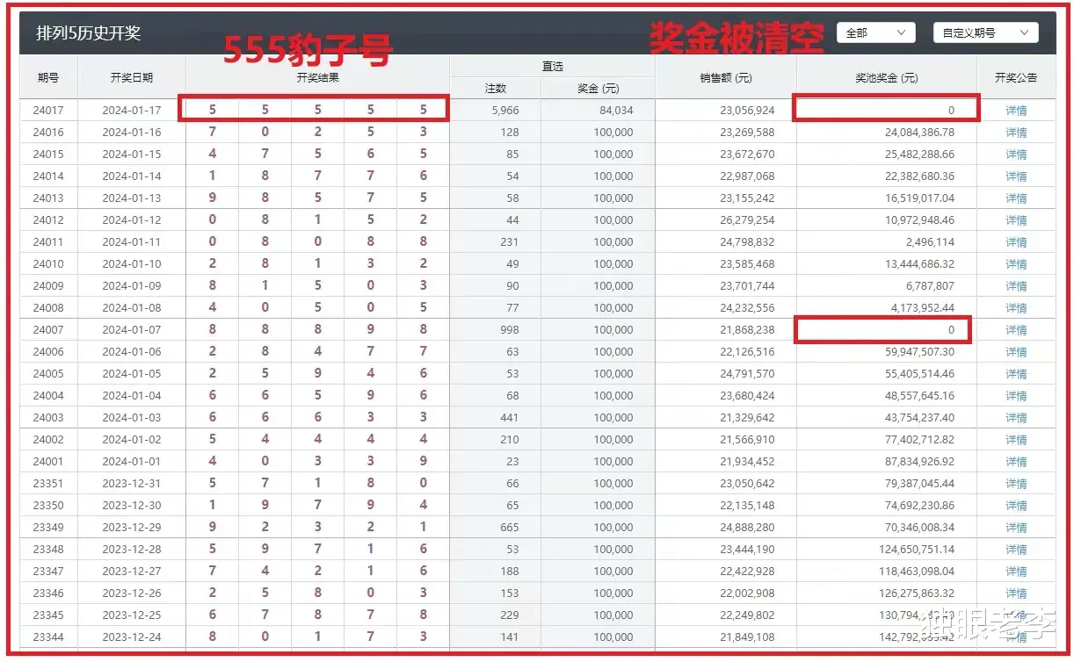Screen dimensions: 1074x662
Task: Open 详情 link for issue 24005
Action: coord(1016,374)
